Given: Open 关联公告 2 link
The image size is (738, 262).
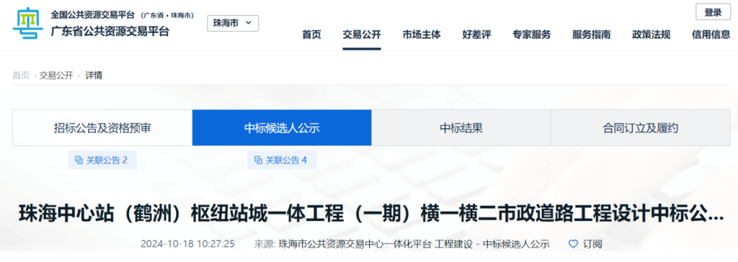Looking at the screenshot, I should [102, 160].
